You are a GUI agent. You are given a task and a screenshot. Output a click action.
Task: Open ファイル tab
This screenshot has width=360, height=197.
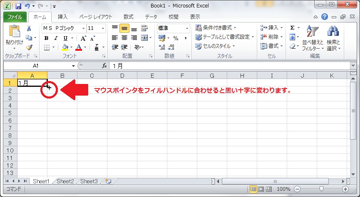(15, 17)
